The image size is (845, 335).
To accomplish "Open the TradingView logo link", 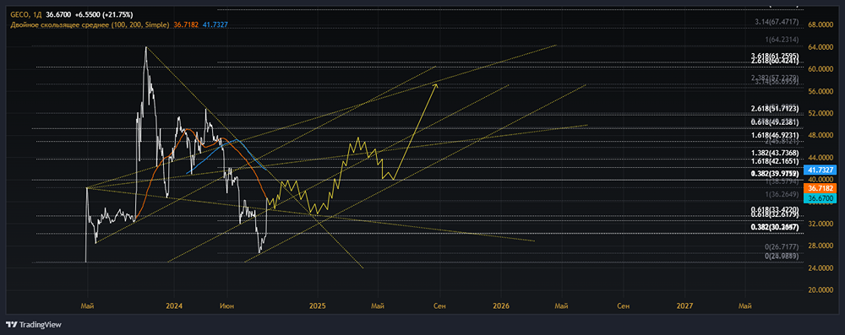I will [34, 325].
